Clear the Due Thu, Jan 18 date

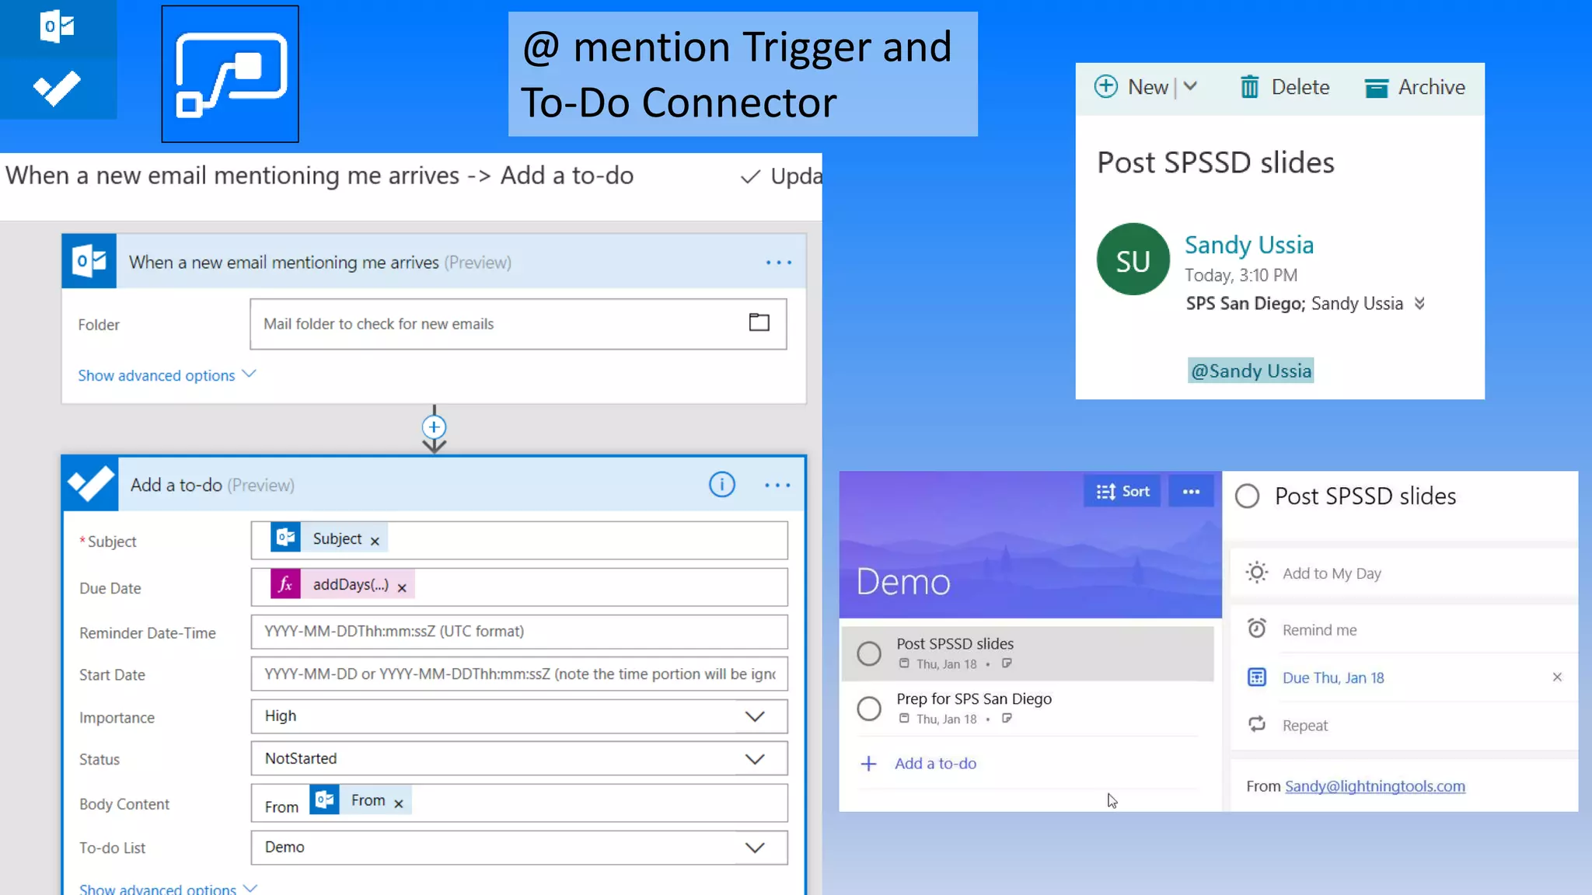click(x=1557, y=677)
